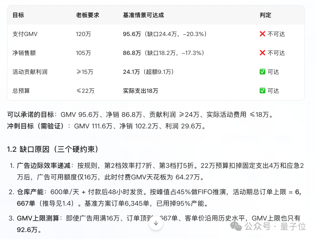This screenshot has width=316, height=239.
Task: Click the bold 冲刺目标（需验证）label
Action: click(x=35, y=126)
